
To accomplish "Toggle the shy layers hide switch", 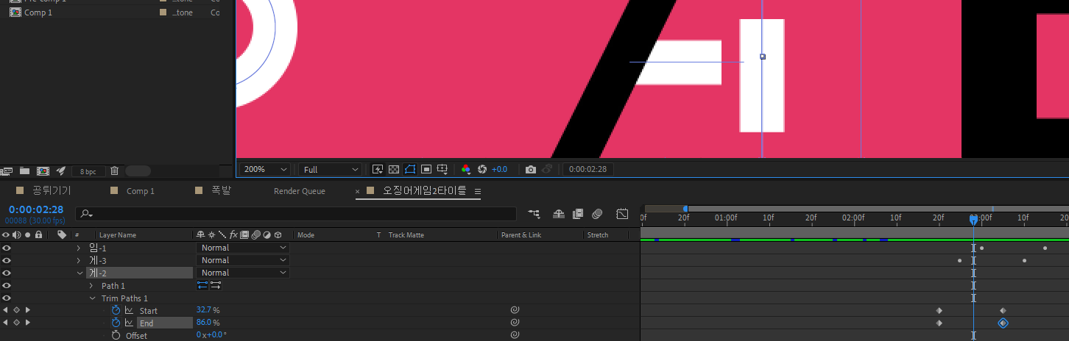I will pyautogui.click(x=559, y=214).
